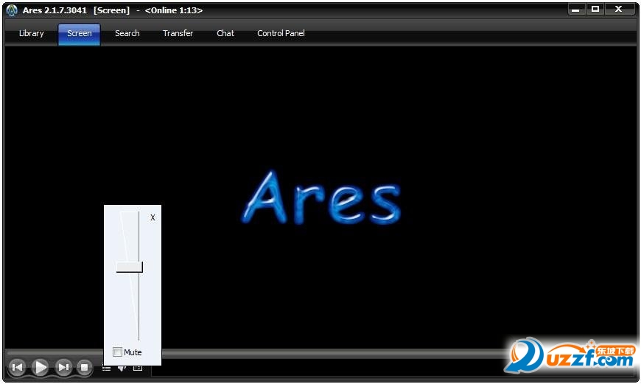641x384 pixels.
Task: Toggle the fullscreen display icon
Action: pyautogui.click(x=138, y=368)
